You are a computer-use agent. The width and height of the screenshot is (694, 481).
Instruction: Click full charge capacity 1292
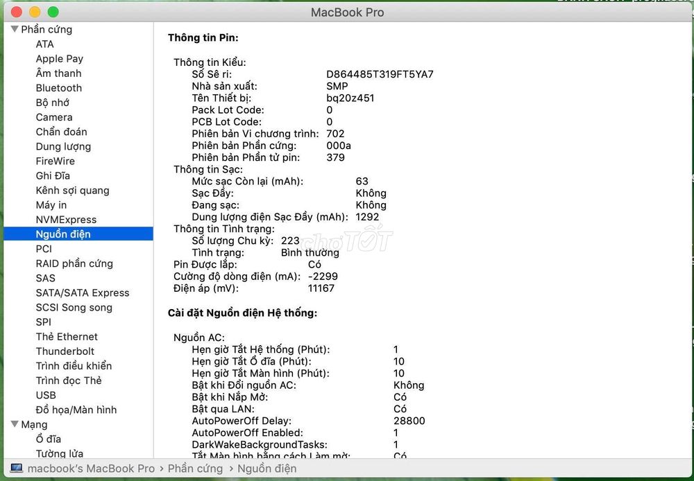click(x=367, y=217)
